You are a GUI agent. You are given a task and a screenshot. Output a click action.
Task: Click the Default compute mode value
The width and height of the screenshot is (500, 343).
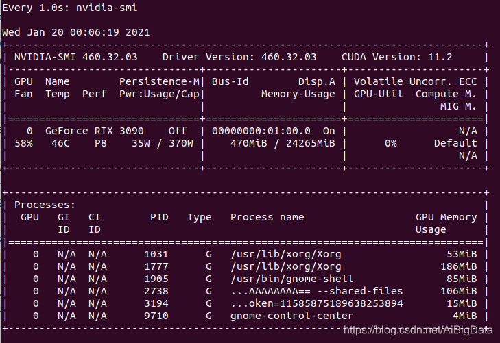pyautogui.click(x=455, y=143)
